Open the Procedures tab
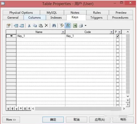This screenshot has width=138, height=124. pos(120,18)
